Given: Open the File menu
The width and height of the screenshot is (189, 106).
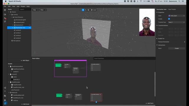Looking at the screenshot, I should pyautogui.click(x=5, y=6).
